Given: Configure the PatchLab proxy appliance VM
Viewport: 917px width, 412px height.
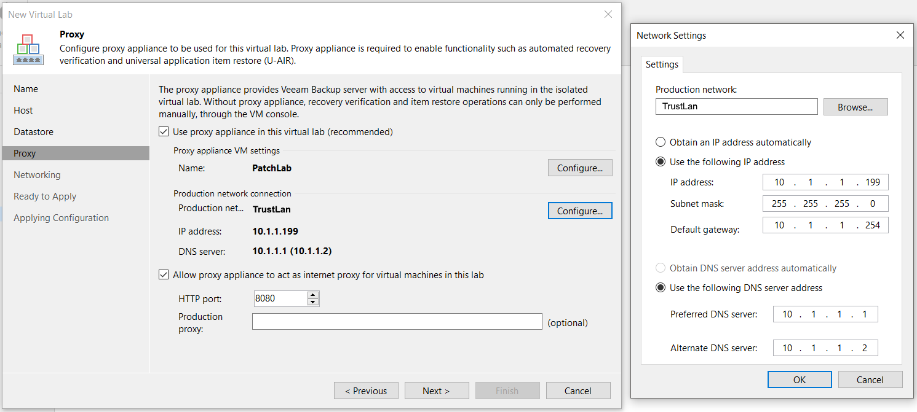Looking at the screenshot, I should coord(580,168).
